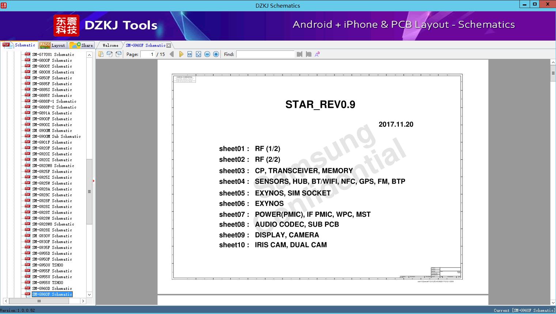The width and height of the screenshot is (556, 314).
Task: Click the tree's horizontal scrollbar thumb
Action: 39,301
